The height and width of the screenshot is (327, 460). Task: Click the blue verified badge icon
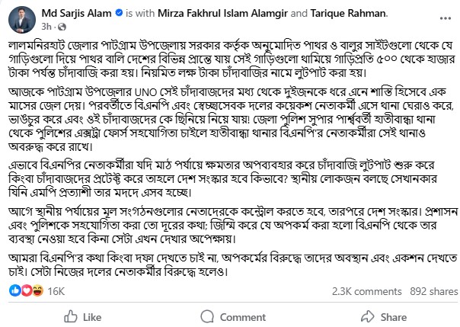[x=120, y=14]
